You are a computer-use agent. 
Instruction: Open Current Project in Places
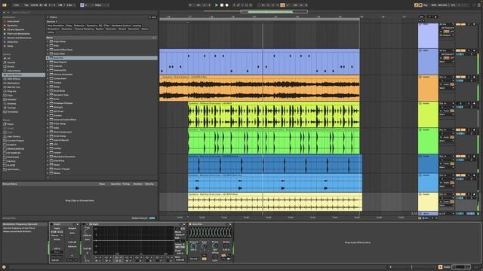[15, 141]
